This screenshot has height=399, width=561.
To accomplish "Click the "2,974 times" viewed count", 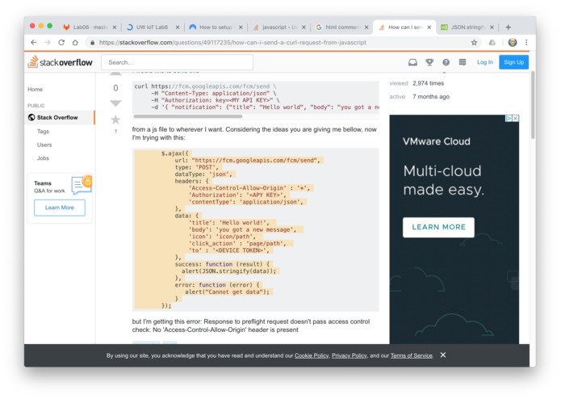I will [x=429, y=83].
